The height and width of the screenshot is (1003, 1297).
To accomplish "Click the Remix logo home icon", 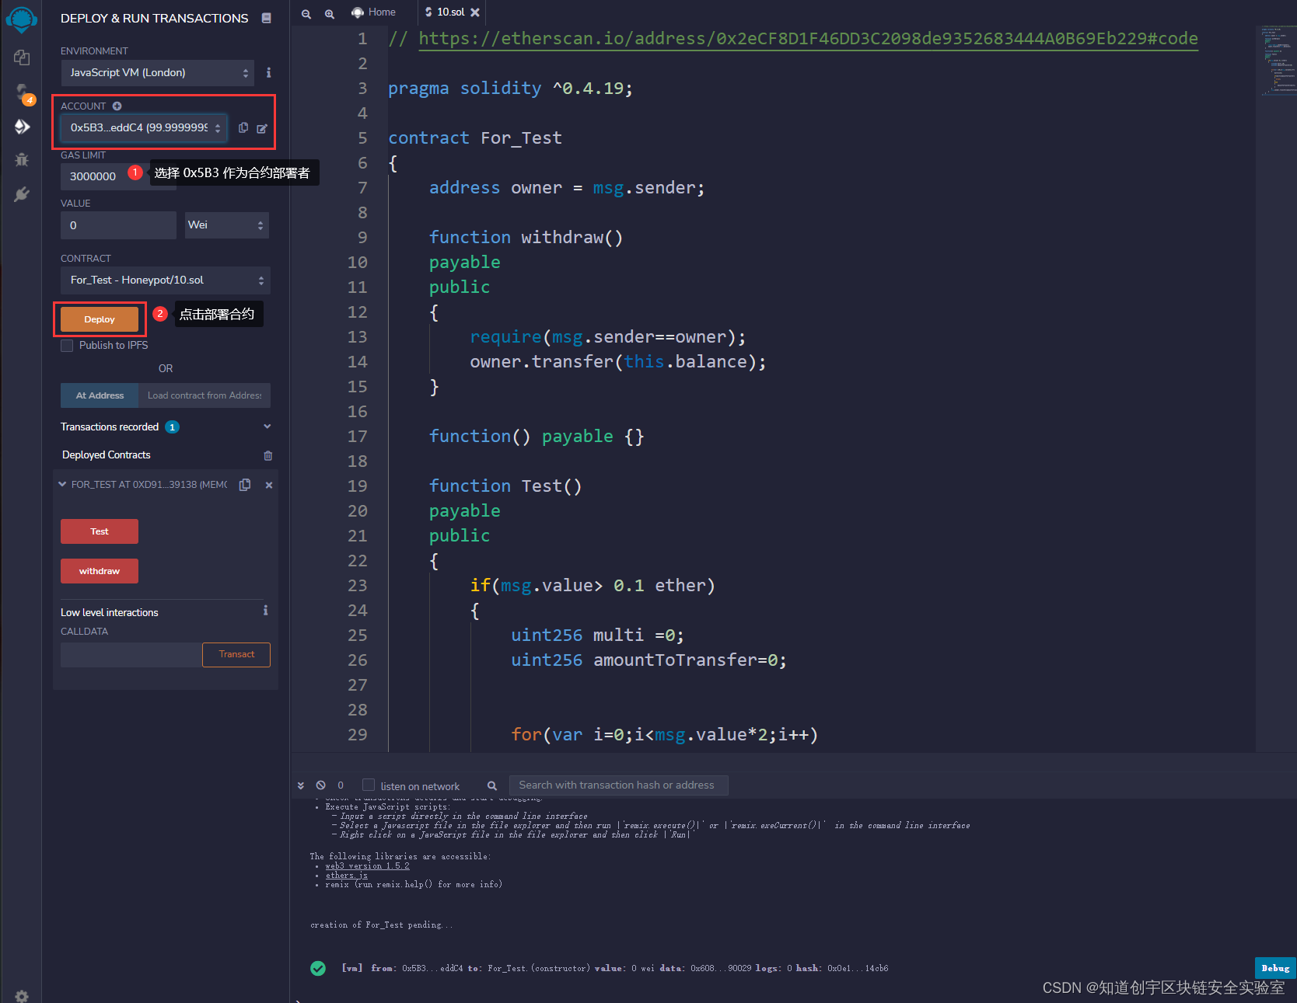I will click(x=21, y=19).
